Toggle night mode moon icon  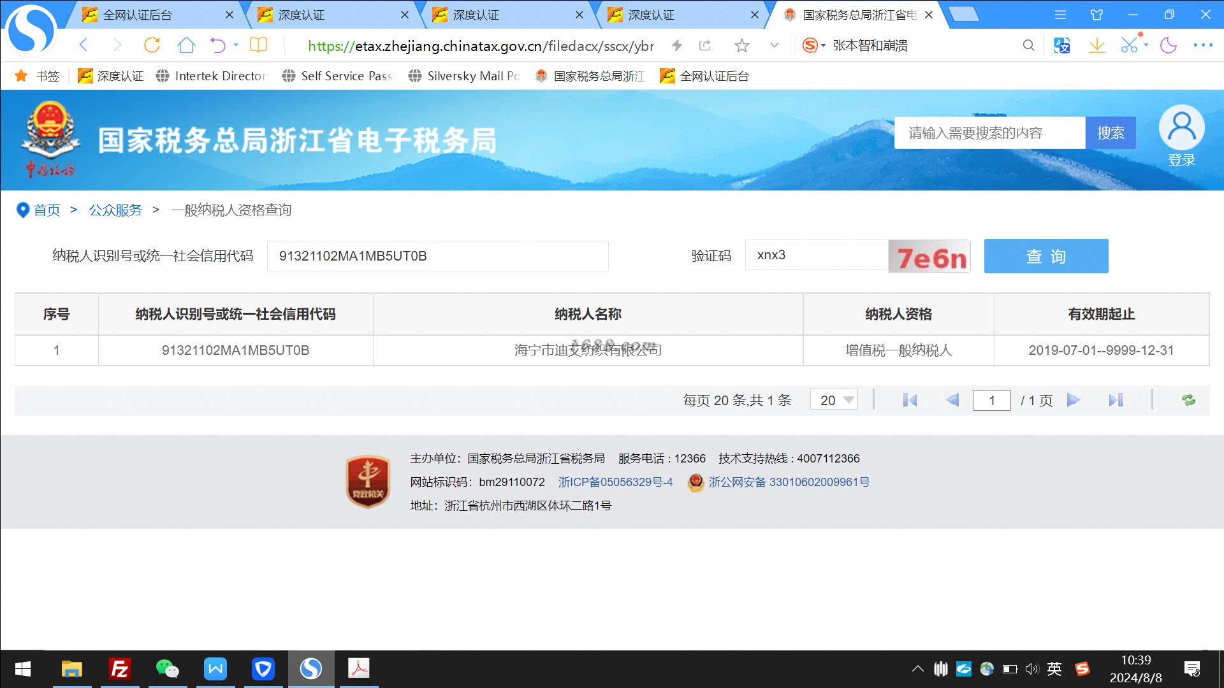(1168, 45)
